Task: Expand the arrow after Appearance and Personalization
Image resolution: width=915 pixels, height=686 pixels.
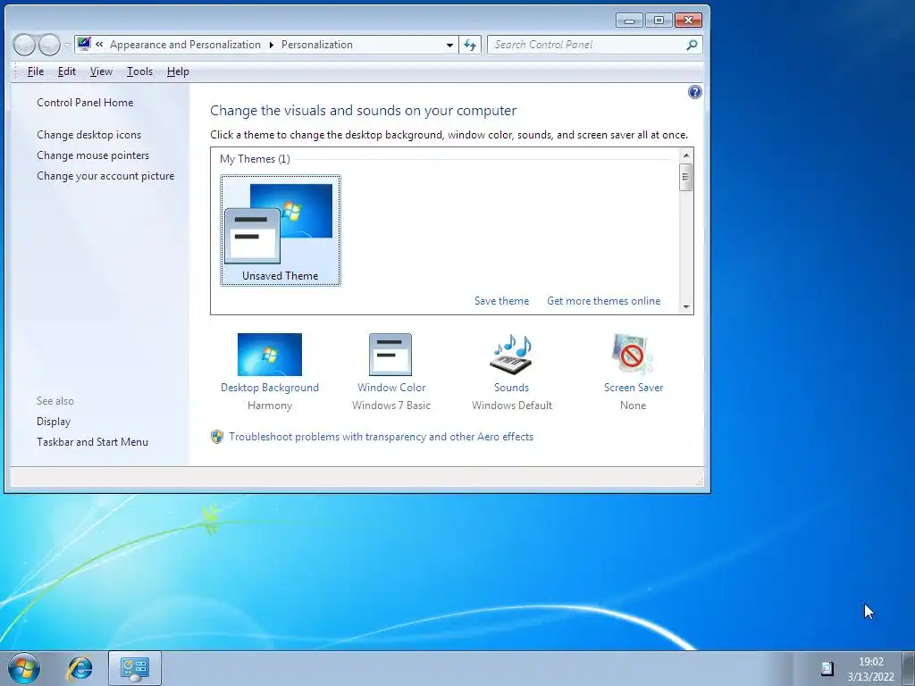Action: [x=271, y=45]
